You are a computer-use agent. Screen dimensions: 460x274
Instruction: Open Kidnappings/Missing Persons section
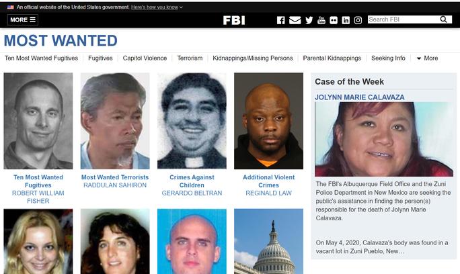pyautogui.click(x=253, y=58)
